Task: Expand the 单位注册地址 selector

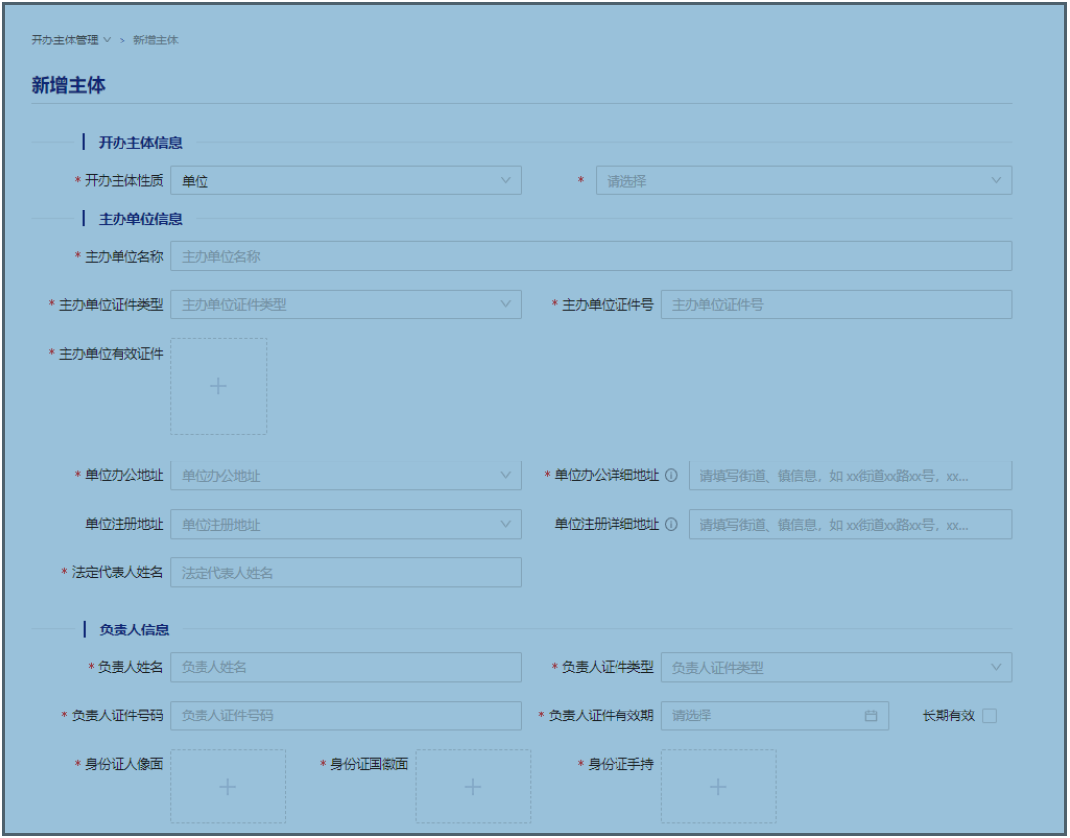Action: pyautogui.click(x=345, y=524)
